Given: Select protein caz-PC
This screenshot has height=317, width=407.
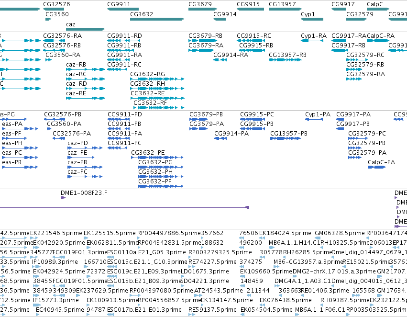Looking at the screenshot, I should click(x=77, y=172).
